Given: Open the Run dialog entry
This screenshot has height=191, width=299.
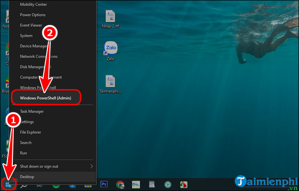Looking at the screenshot, I should tap(53, 153).
